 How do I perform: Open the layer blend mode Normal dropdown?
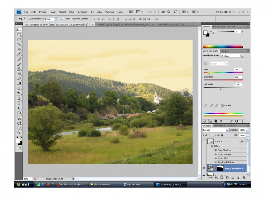(x=227, y=130)
